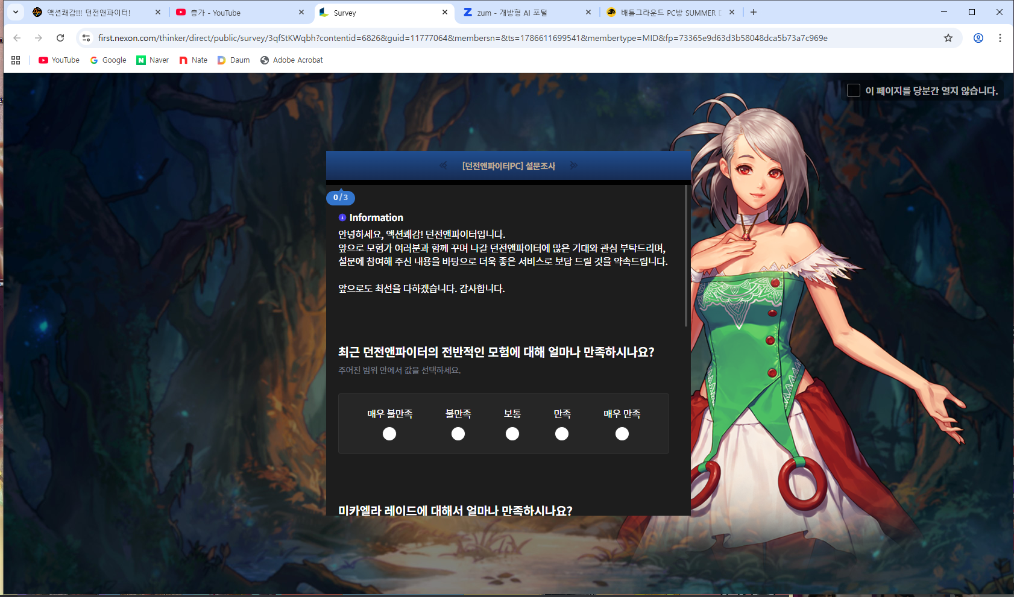Open the tab search dropdown arrow
Image resolution: width=1014 pixels, height=597 pixels.
tap(16, 12)
